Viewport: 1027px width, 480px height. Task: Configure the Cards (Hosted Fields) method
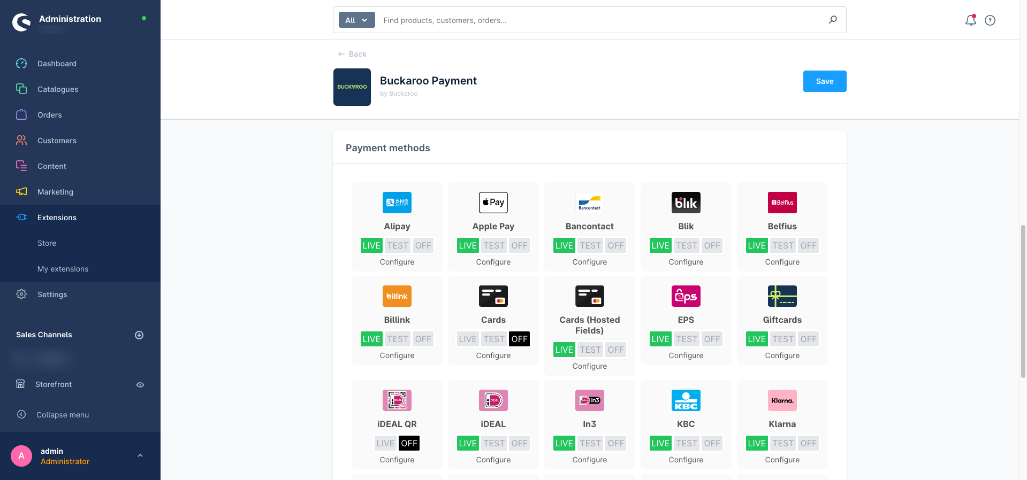coord(590,366)
